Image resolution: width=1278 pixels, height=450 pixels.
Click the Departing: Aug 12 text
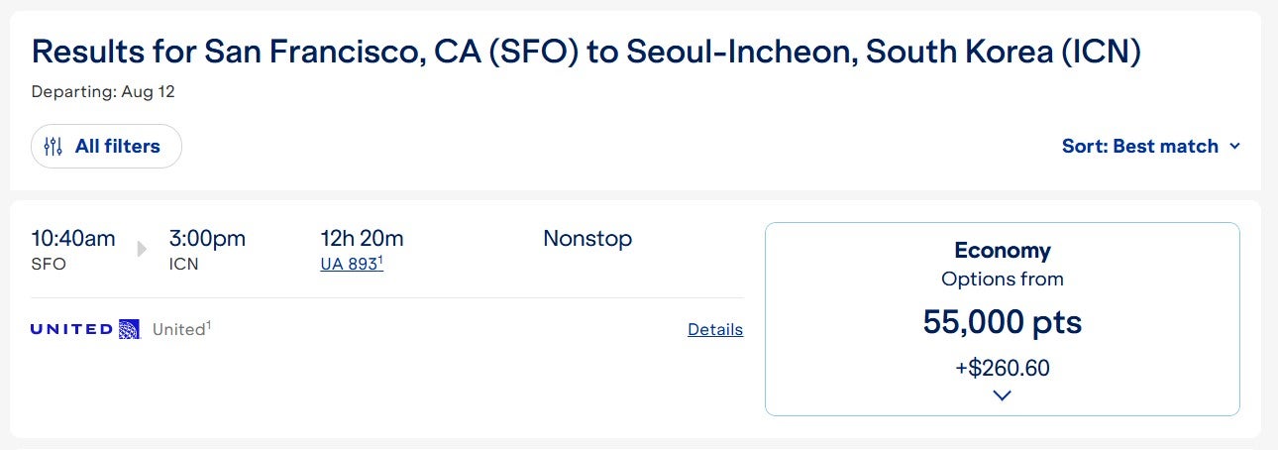click(x=103, y=92)
